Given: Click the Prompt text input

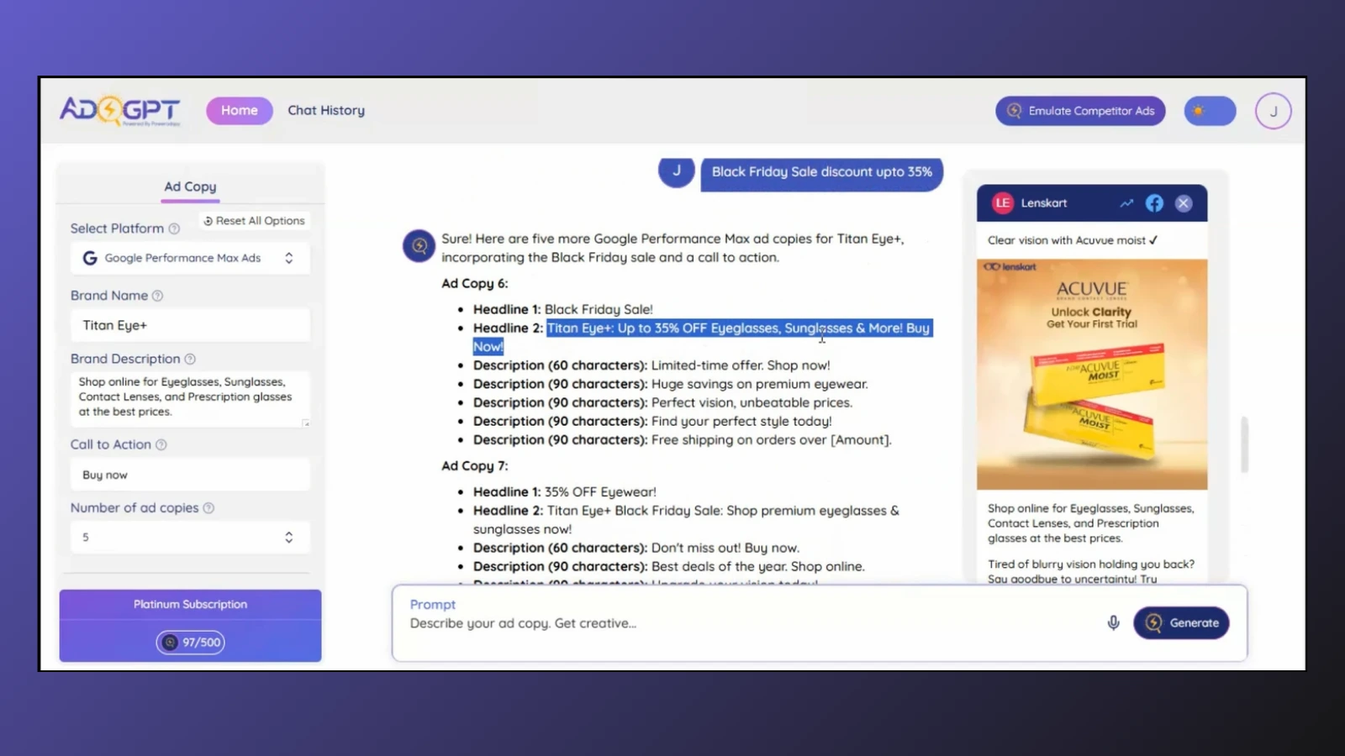Looking at the screenshot, I should coord(748,623).
